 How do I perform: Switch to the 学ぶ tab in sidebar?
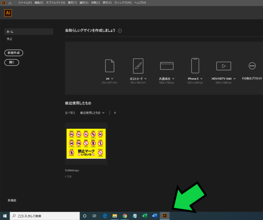pos(10,39)
